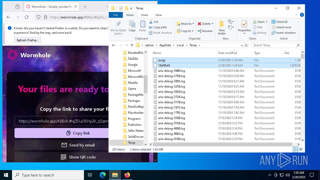Open recent locations dropdown in Explorer

click(x=127, y=45)
